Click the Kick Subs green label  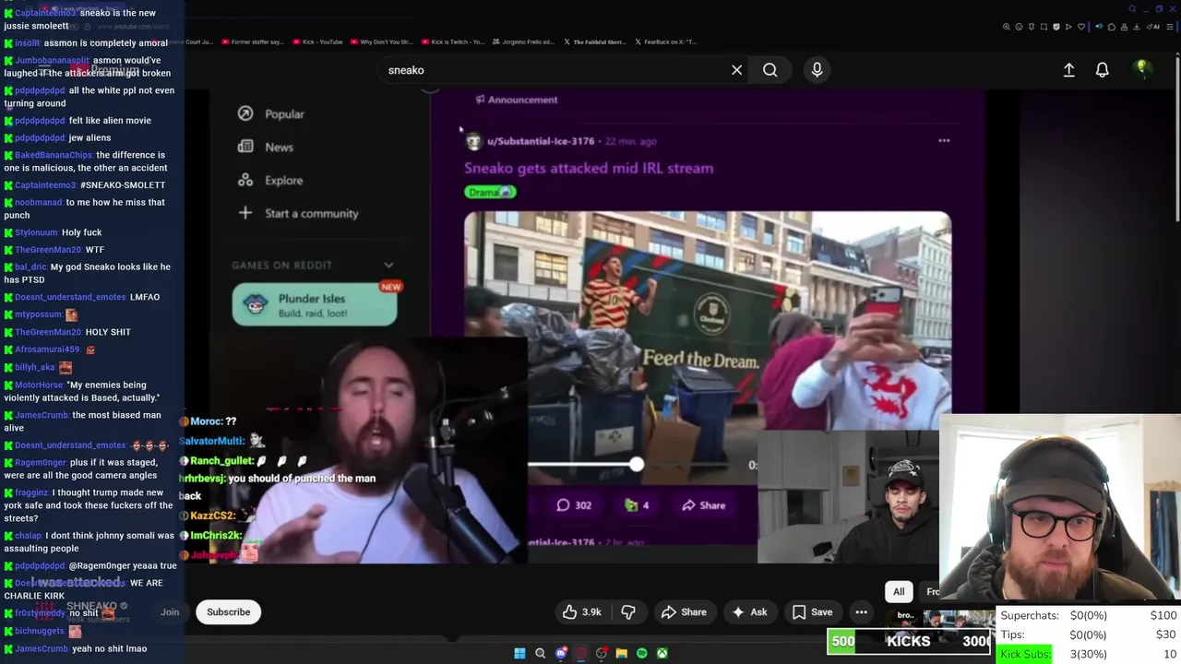pyautogui.click(x=1025, y=655)
